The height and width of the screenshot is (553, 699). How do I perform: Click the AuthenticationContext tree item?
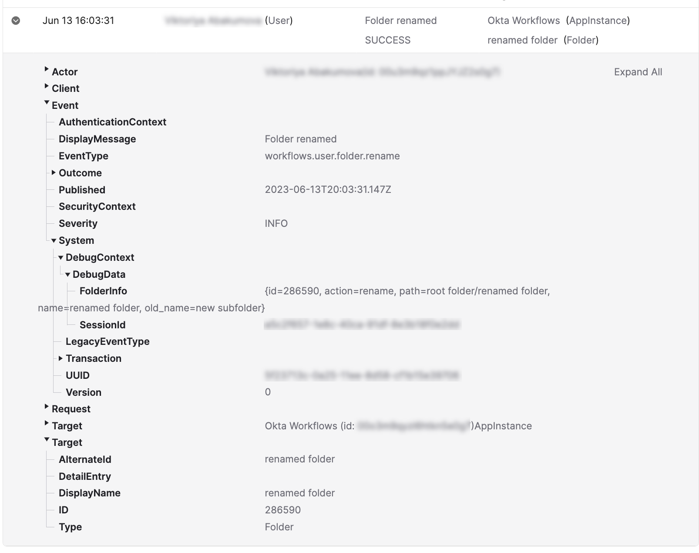click(x=112, y=122)
